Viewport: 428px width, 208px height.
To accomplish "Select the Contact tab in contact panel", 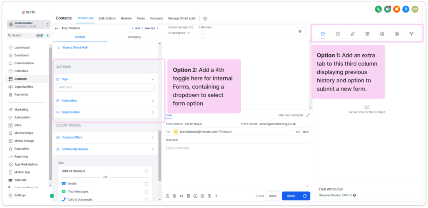I will (x=80, y=37).
